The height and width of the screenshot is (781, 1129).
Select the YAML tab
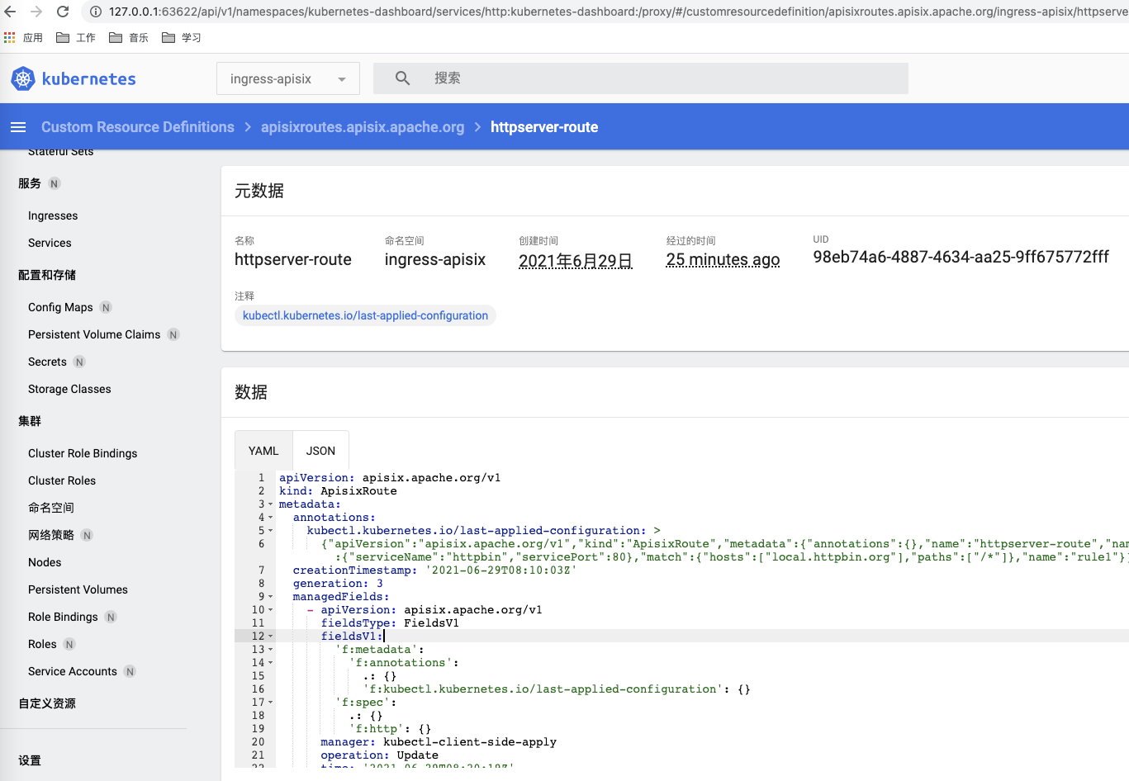coord(263,450)
